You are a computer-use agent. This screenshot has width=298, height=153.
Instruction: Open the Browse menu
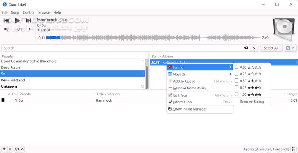[x=44, y=12]
